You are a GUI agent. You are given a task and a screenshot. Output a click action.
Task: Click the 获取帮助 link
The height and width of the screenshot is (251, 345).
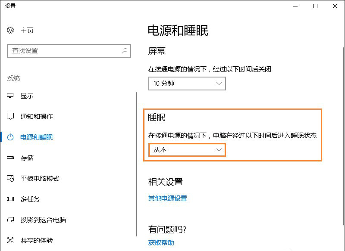pyautogui.click(x=161, y=243)
